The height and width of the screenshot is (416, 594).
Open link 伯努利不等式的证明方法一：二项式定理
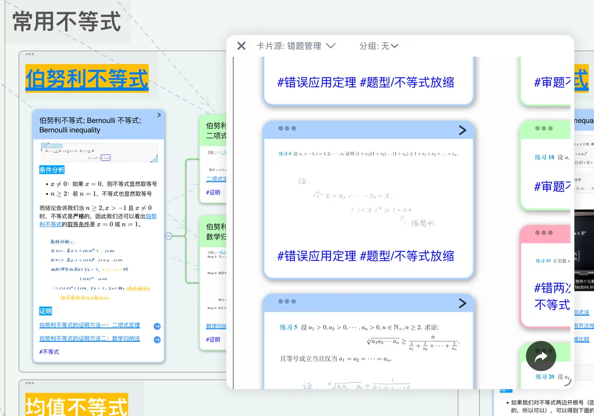[90, 325]
